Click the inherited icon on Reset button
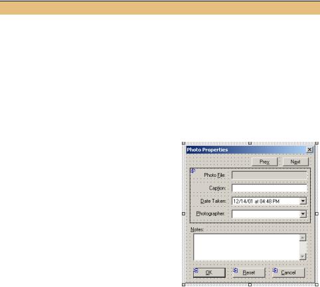Viewport: 320px width, 287px height. click(236, 270)
